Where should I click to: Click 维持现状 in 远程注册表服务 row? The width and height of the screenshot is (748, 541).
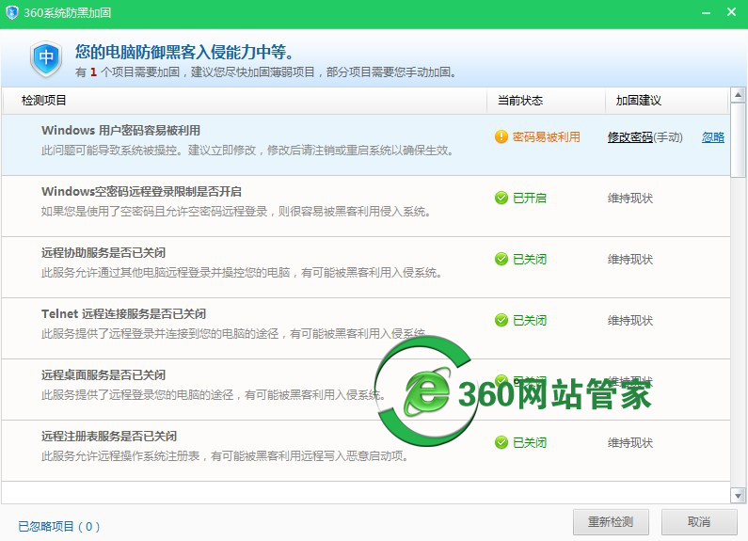click(x=629, y=443)
